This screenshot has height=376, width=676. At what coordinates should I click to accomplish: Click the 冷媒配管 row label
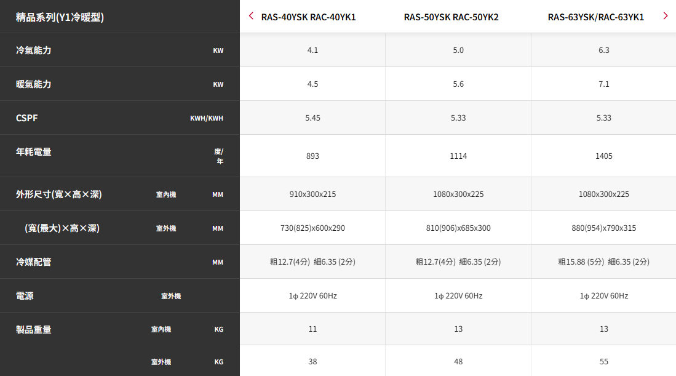coord(34,262)
